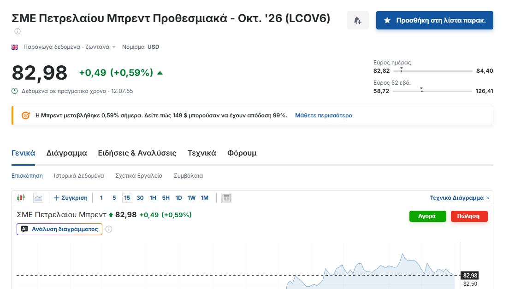Click + Σύγκριση compare button
Image resolution: width=509 pixels, height=289 pixels.
pyautogui.click(x=71, y=197)
